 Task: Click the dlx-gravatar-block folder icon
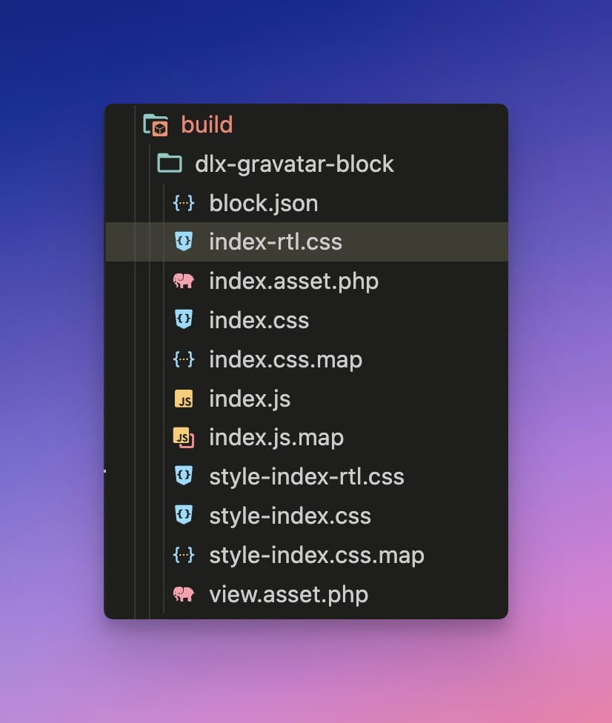coord(170,164)
